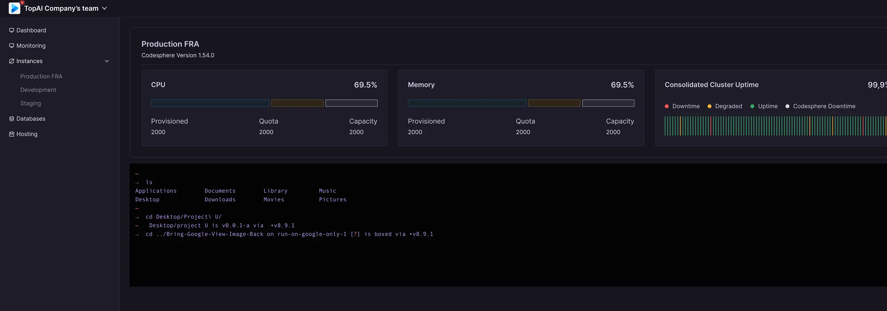Click the CPU quota brown bar
Viewport: 887px width, 311px height.
(297, 103)
